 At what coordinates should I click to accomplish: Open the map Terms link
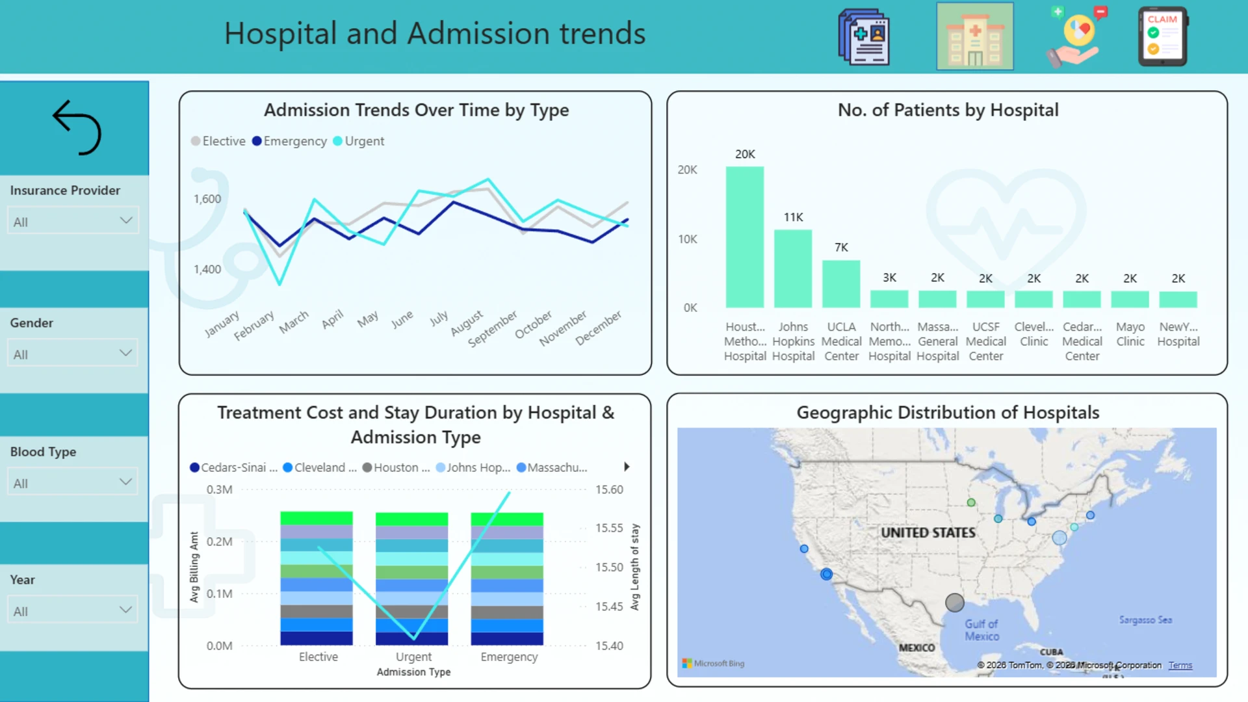(1180, 665)
